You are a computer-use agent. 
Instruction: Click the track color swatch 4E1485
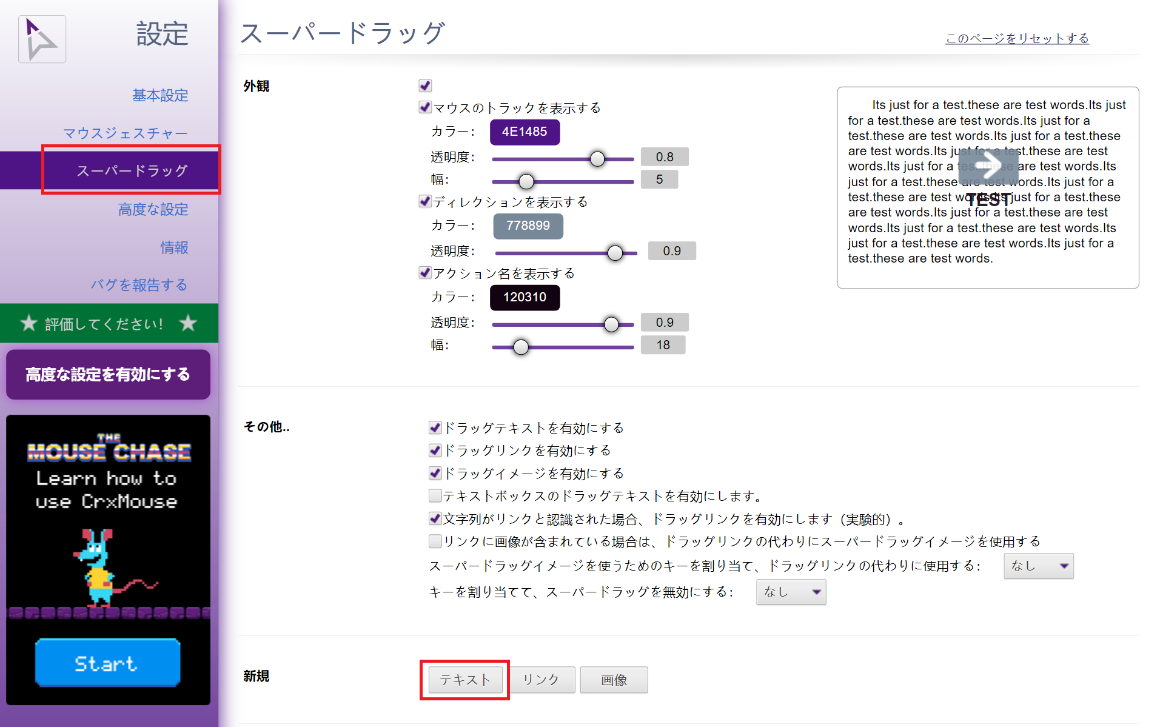(x=525, y=132)
